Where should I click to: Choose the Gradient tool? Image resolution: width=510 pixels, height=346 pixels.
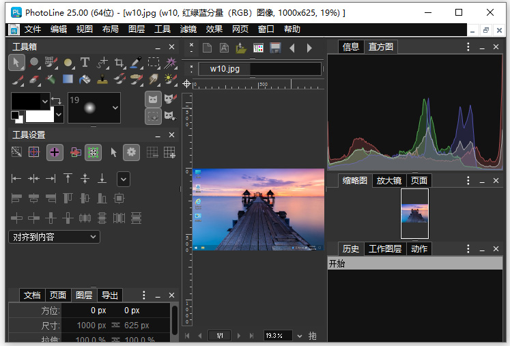pos(68,79)
